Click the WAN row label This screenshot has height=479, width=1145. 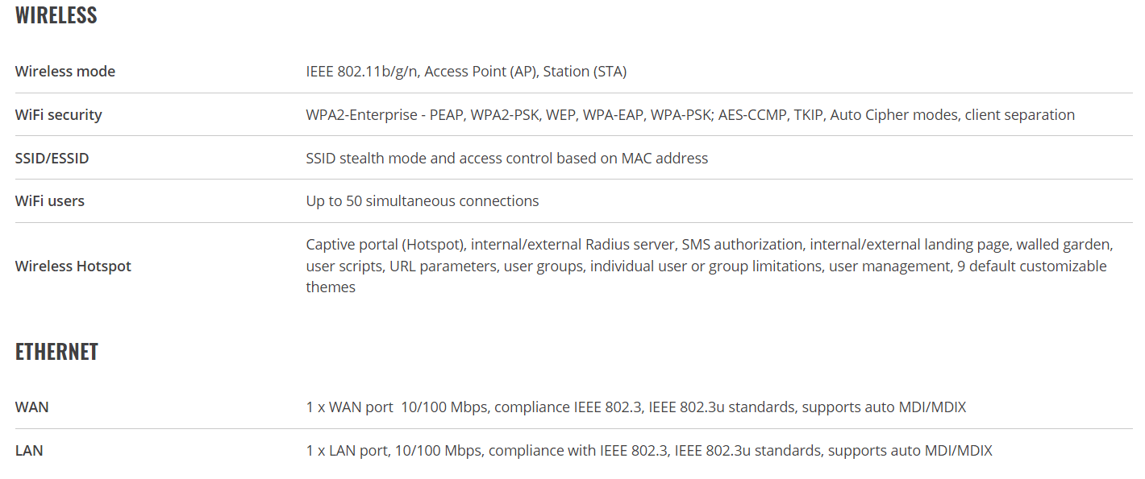click(32, 407)
